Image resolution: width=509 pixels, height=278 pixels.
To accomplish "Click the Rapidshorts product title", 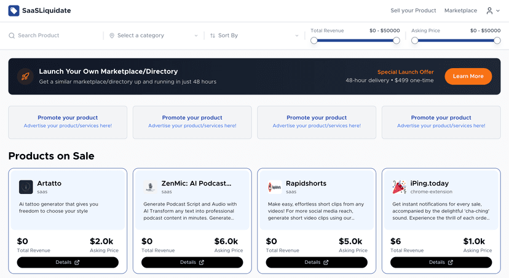I will [x=306, y=183].
